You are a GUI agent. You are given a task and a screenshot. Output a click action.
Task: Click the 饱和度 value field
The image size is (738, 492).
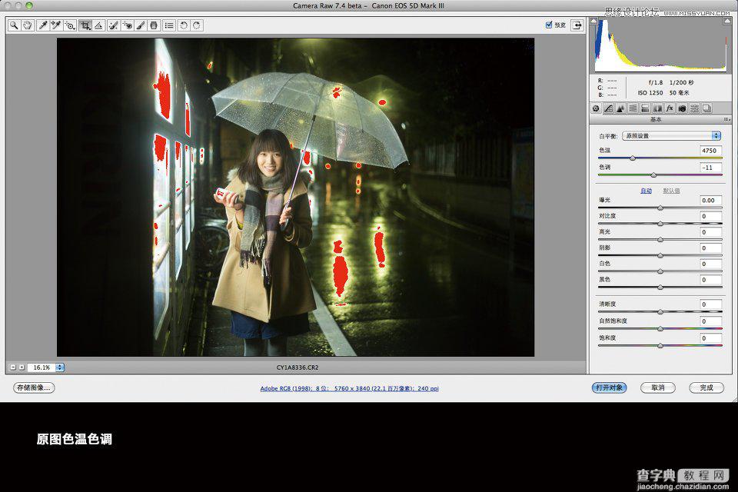[710, 338]
